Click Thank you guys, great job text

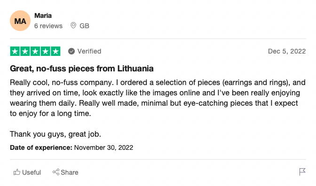point(55,134)
